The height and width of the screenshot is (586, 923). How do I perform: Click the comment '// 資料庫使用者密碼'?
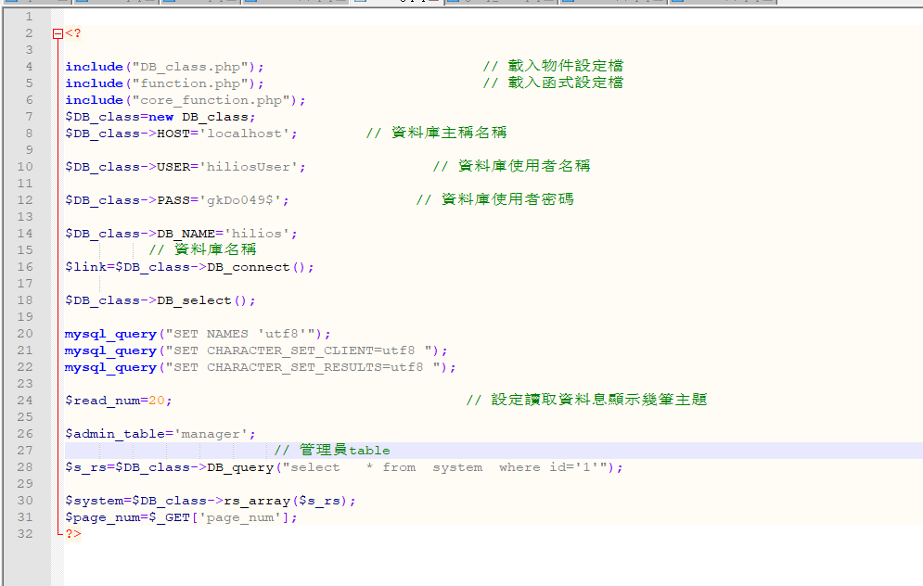(495, 199)
